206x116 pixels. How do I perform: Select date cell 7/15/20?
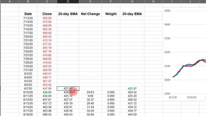coord(28,25)
